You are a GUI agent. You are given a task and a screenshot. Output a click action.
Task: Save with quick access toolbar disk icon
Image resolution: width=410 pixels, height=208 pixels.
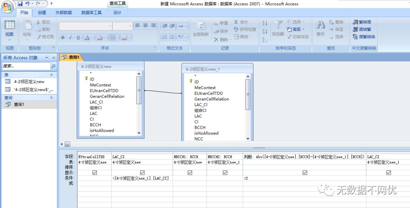point(20,4)
